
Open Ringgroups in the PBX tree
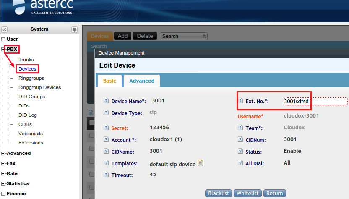coord(31,78)
